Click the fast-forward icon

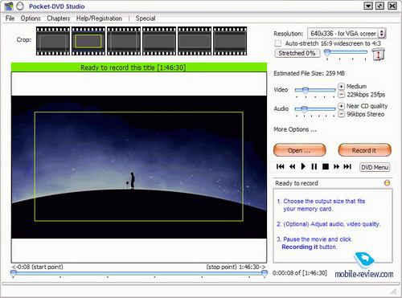pos(336,167)
